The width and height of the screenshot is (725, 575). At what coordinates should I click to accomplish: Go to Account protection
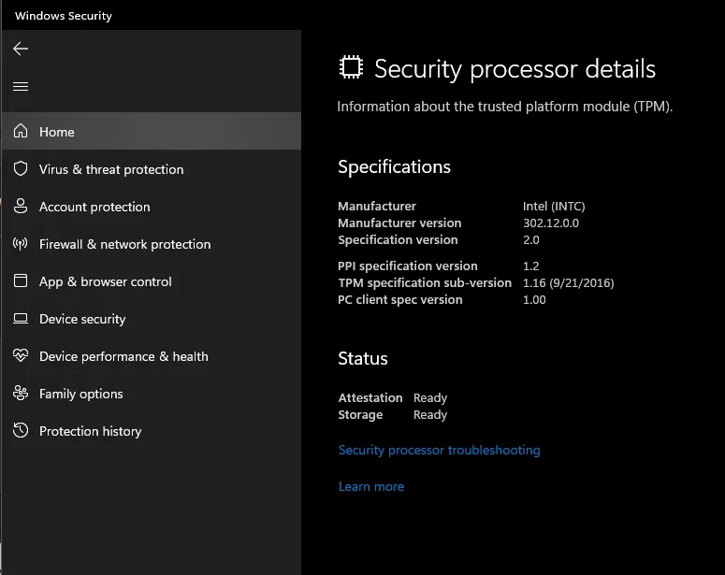coord(152,206)
